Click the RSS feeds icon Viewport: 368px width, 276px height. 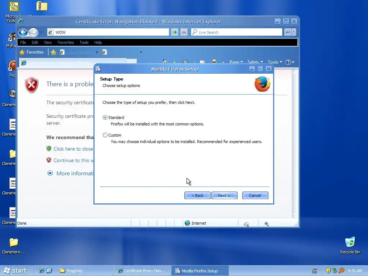(x=185, y=62)
